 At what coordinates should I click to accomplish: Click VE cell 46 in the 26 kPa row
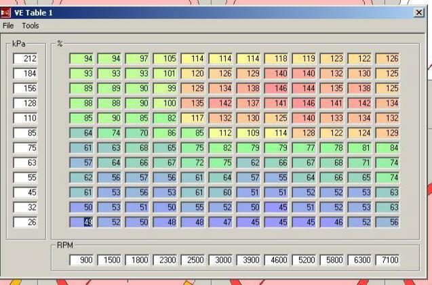332,222
